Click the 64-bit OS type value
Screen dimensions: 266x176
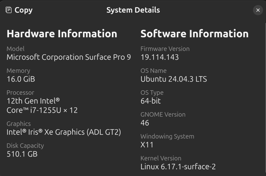(151, 101)
